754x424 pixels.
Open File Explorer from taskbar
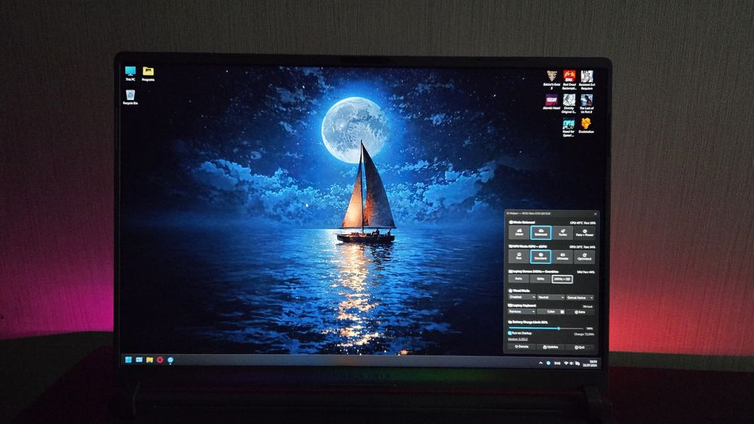[149, 360]
